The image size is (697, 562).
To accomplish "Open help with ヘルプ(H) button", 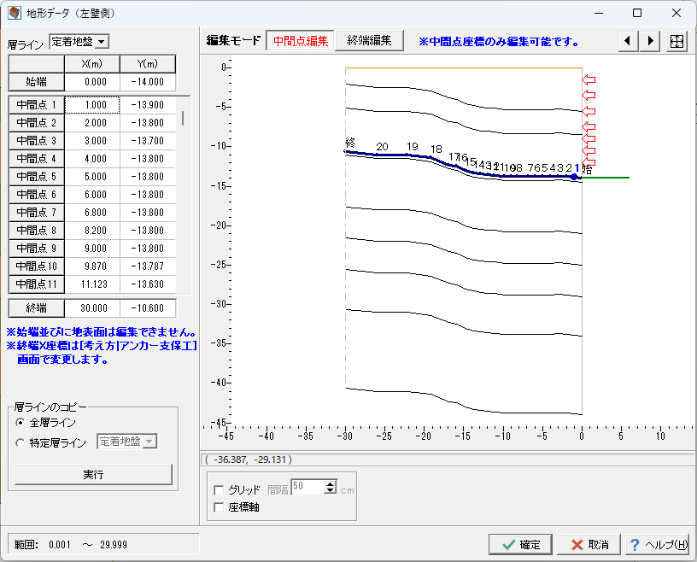I will (658, 545).
